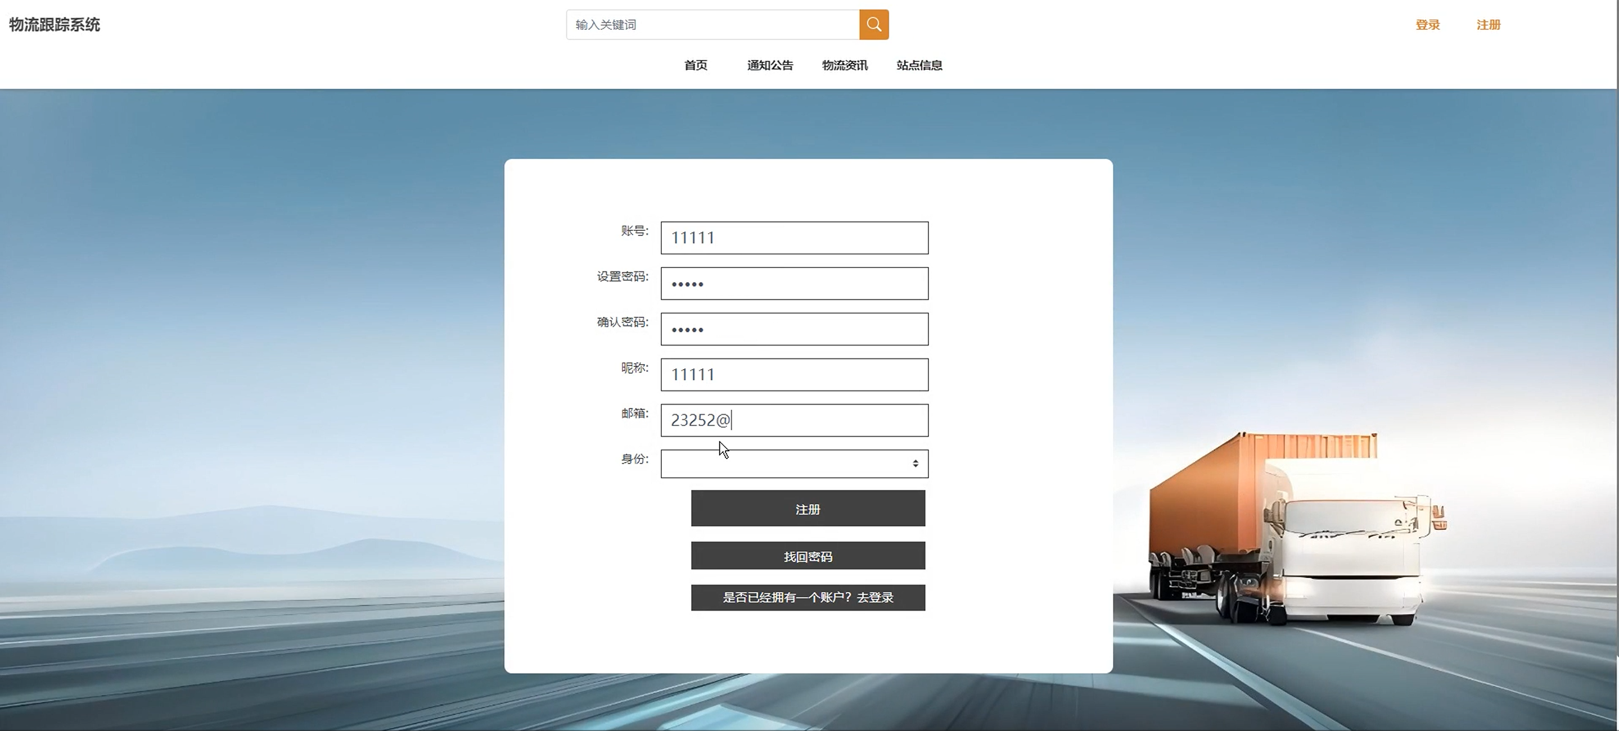This screenshot has height=731, width=1619.
Task: Go to 通知公告 page
Action: coord(769,65)
